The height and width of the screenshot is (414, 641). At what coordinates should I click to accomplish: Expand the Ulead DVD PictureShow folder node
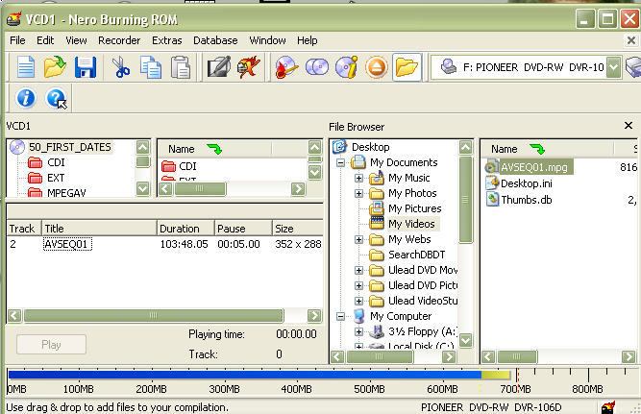pyautogui.click(x=358, y=285)
